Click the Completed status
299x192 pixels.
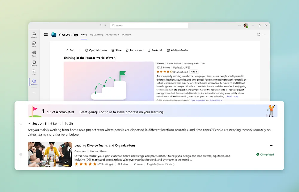click(x=265, y=154)
